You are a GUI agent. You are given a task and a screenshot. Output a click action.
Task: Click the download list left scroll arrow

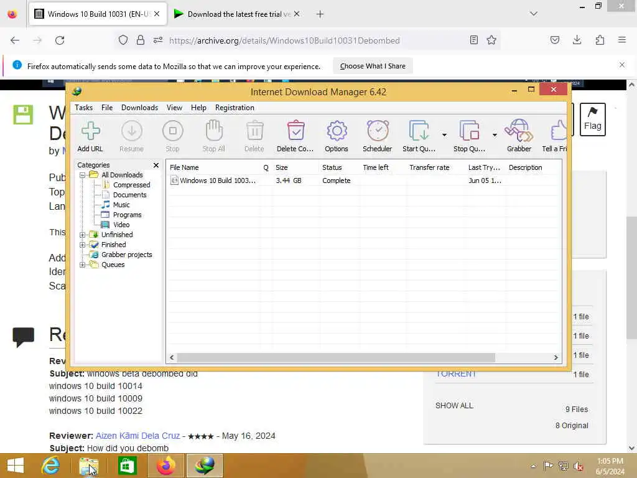(x=172, y=358)
